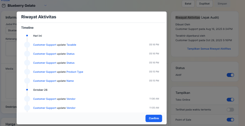The image size is (245, 126).
Task: Click the avatar circle beside the Taxable update
Action: (27, 45)
